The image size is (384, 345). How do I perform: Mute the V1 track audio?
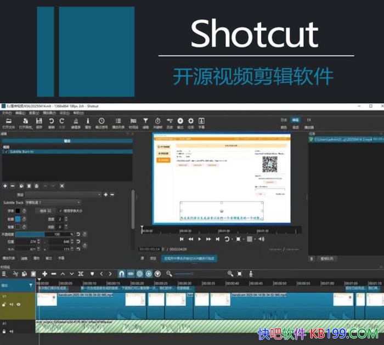(12, 304)
